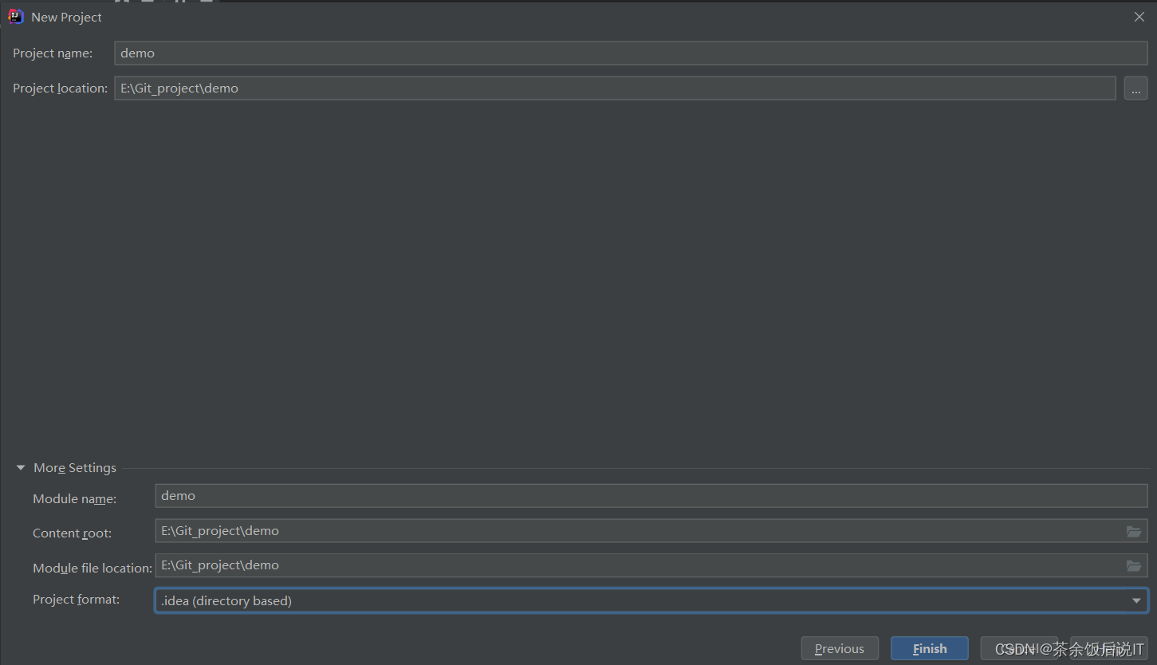Click the E:\Git_project\demo path text
1157x665 pixels.
click(x=179, y=88)
